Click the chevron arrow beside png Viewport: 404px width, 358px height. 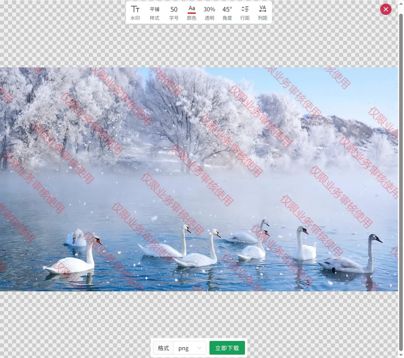(199, 348)
